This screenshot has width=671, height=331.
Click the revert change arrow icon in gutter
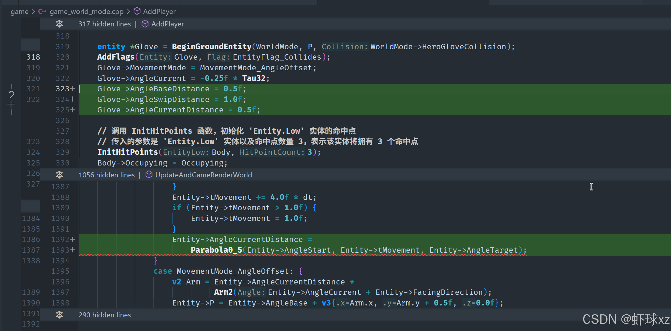[11, 95]
